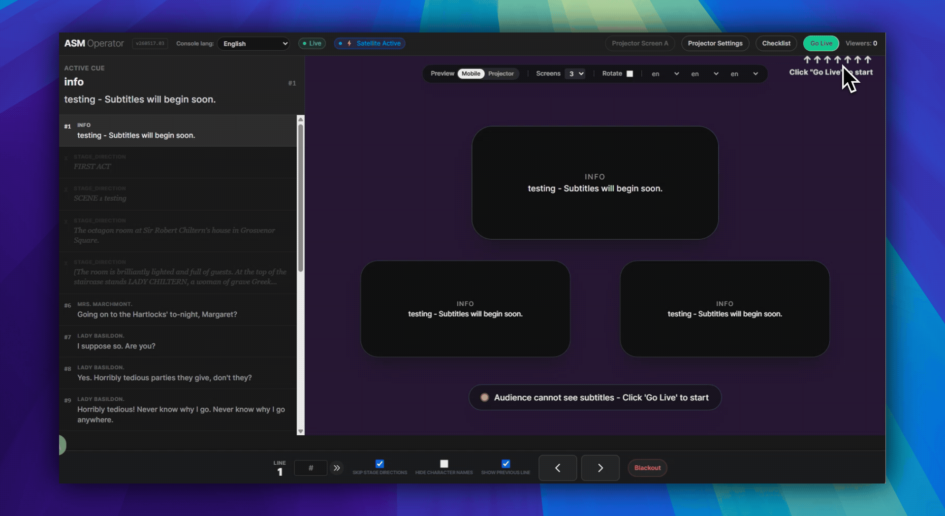Viewport: 945px width, 516px height.
Task: Click the cue list scrollbar thumb
Action: (300, 197)
